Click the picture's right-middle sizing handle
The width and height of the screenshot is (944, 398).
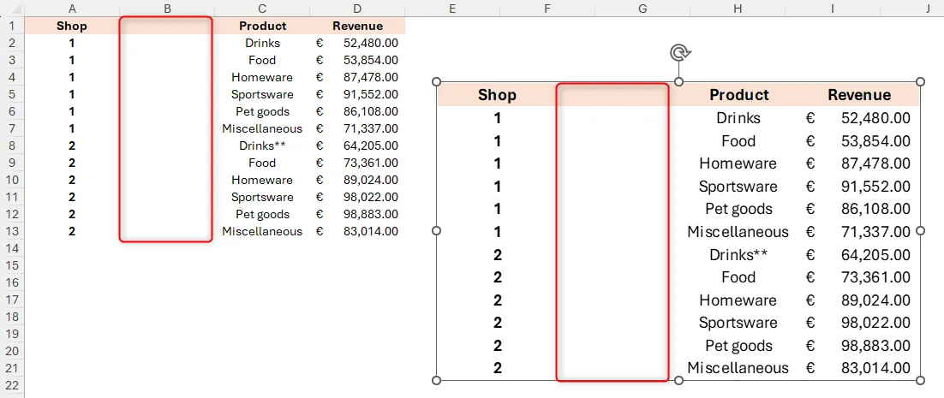(920, 231)
